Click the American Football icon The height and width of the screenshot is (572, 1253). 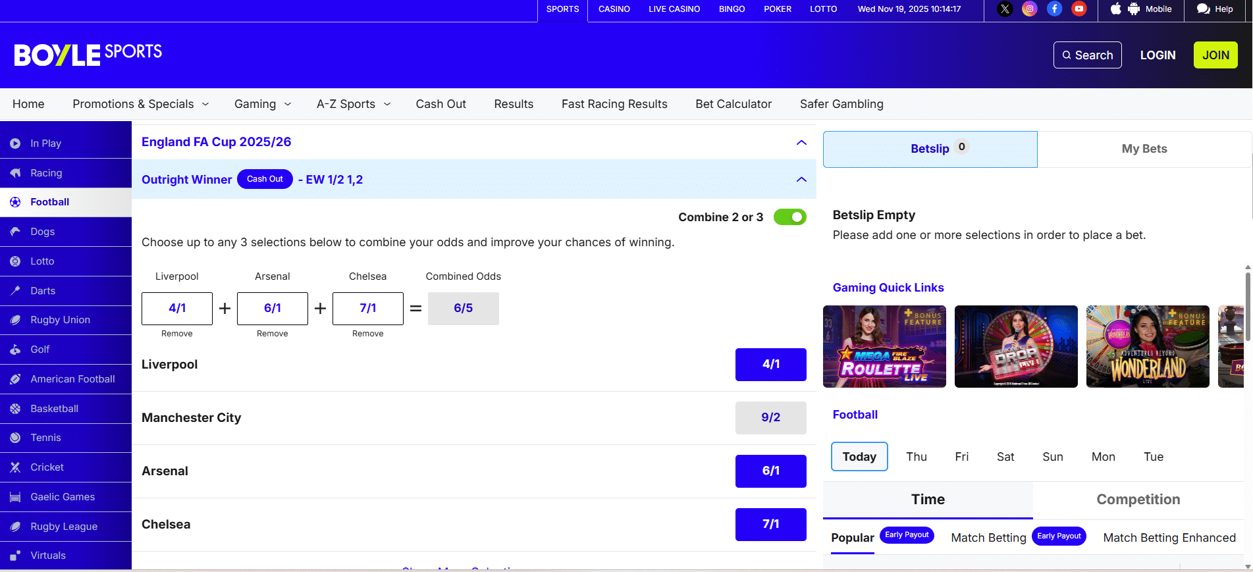(x=15, y=379)
